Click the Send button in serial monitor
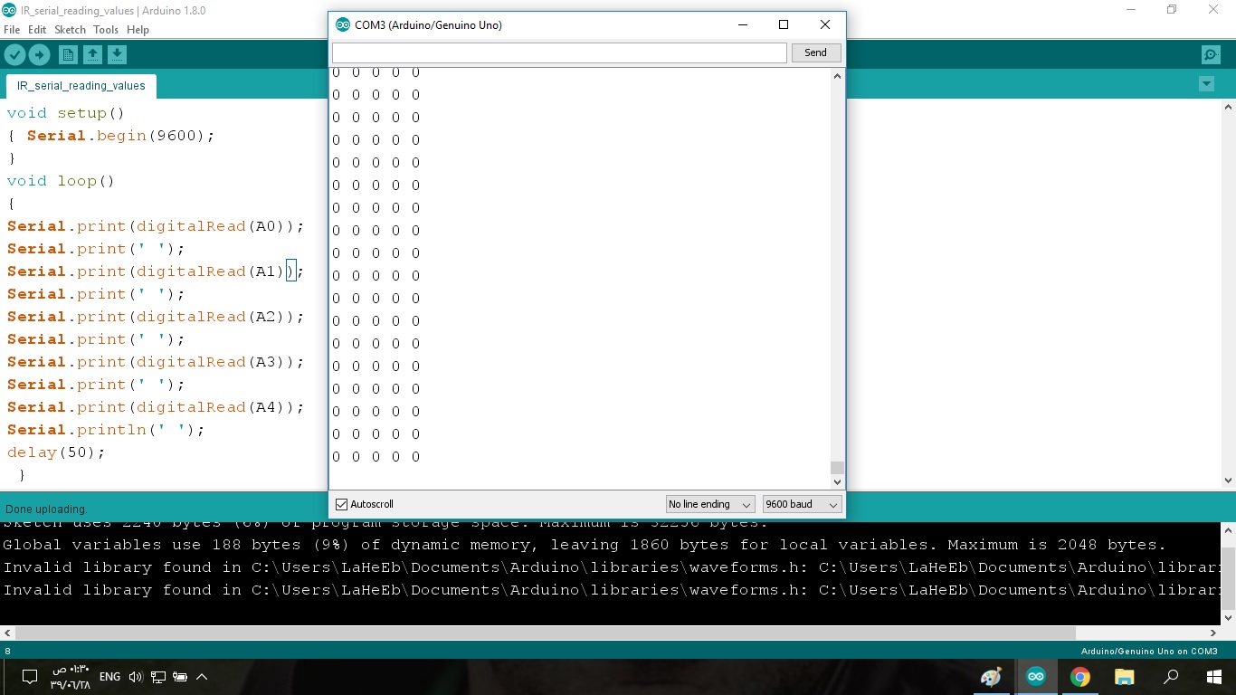The width and height of the screenshot is (1236, 695). [x=815, y=52]
